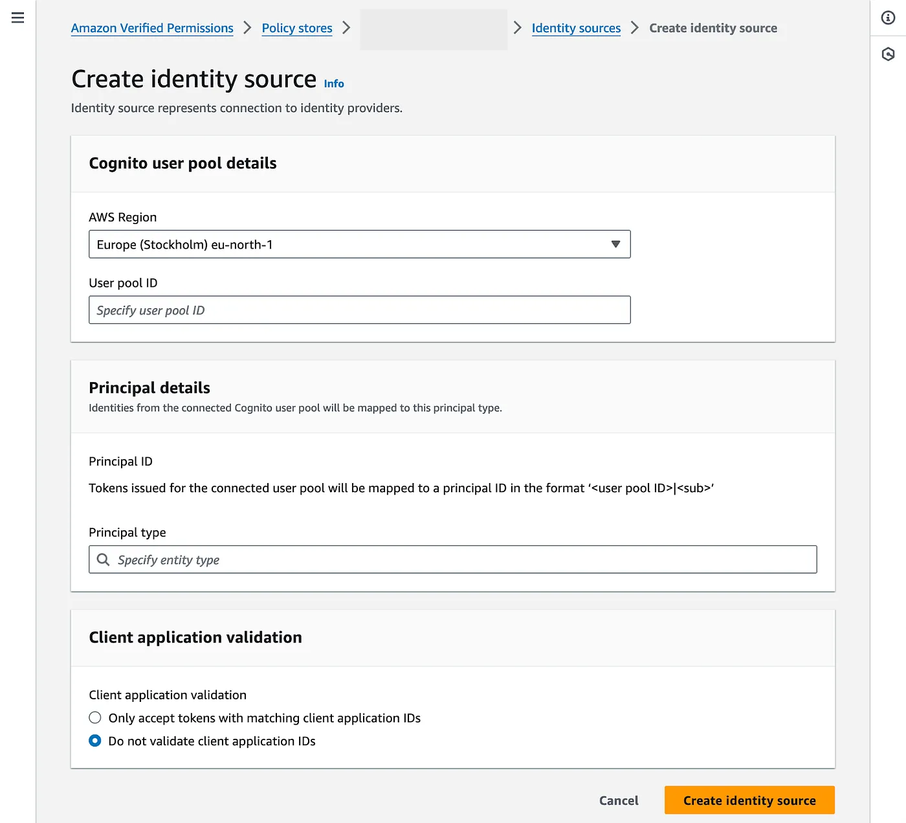The height and width of the screenshot is (823, 906).
Task: Open the info panel icon
Action: 888,17
